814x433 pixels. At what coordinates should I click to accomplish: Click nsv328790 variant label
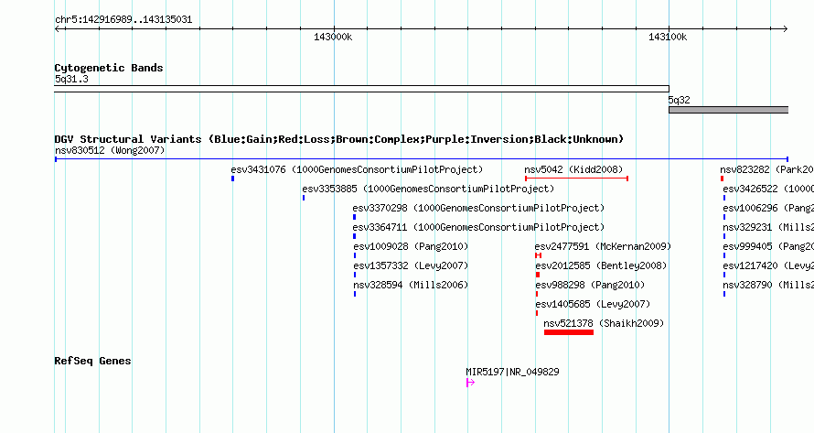[x=768, y=286]
